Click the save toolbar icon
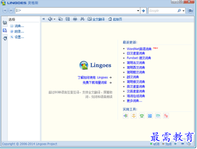This screenshot has width=197, height=149. [68, 19]
